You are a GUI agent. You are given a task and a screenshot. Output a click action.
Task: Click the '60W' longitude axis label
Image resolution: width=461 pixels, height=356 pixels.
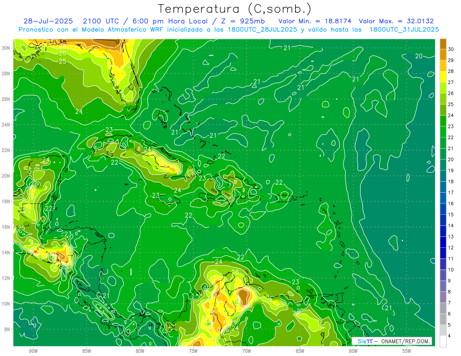point(353,351)
